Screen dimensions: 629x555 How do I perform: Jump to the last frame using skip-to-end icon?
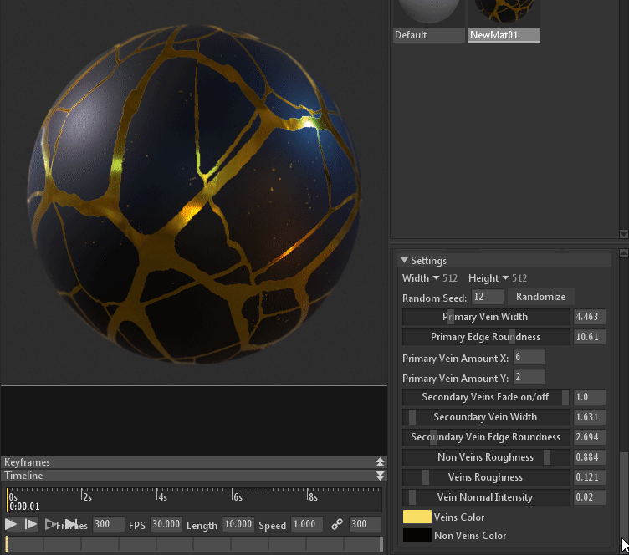[71, 524]
